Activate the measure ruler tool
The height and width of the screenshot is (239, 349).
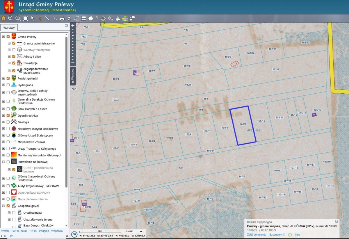(x=47, y=18)
